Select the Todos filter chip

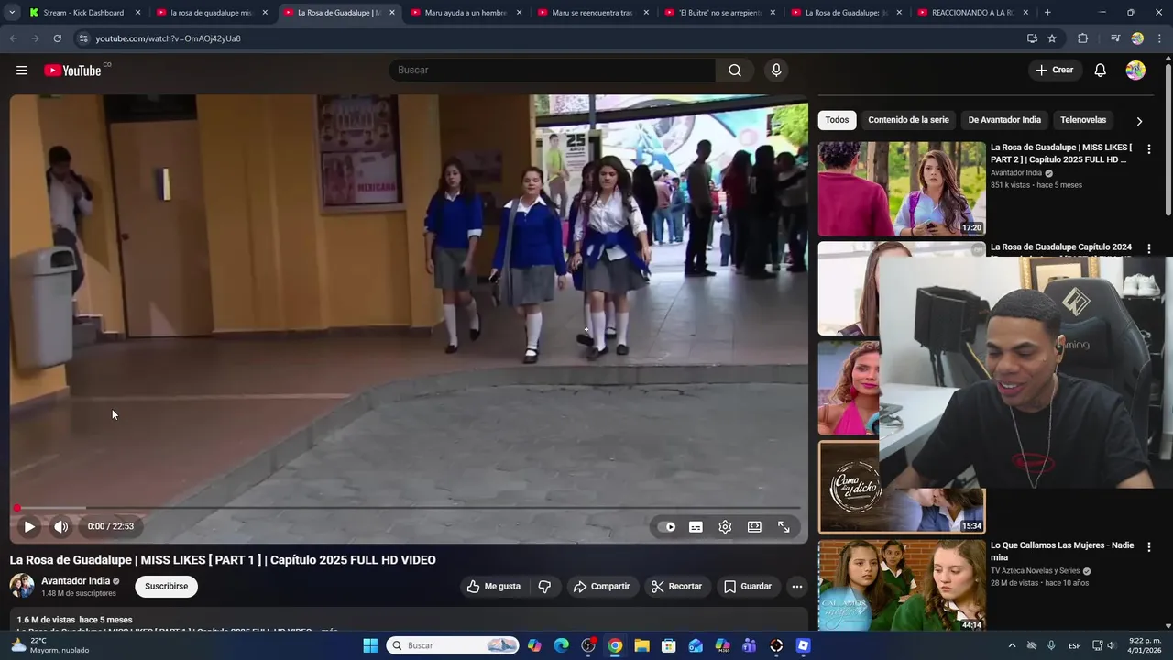[837, 120]
